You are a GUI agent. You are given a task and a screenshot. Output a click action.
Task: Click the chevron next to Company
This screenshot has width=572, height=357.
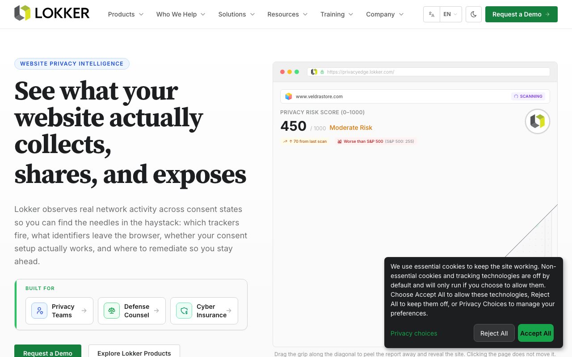[x=401, y=14]
